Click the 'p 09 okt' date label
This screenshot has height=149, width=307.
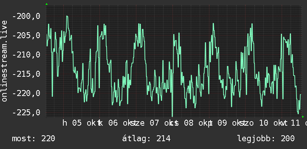pos(227,123)
